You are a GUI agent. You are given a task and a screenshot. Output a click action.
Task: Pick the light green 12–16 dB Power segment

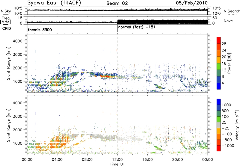[x=219, y=67]
